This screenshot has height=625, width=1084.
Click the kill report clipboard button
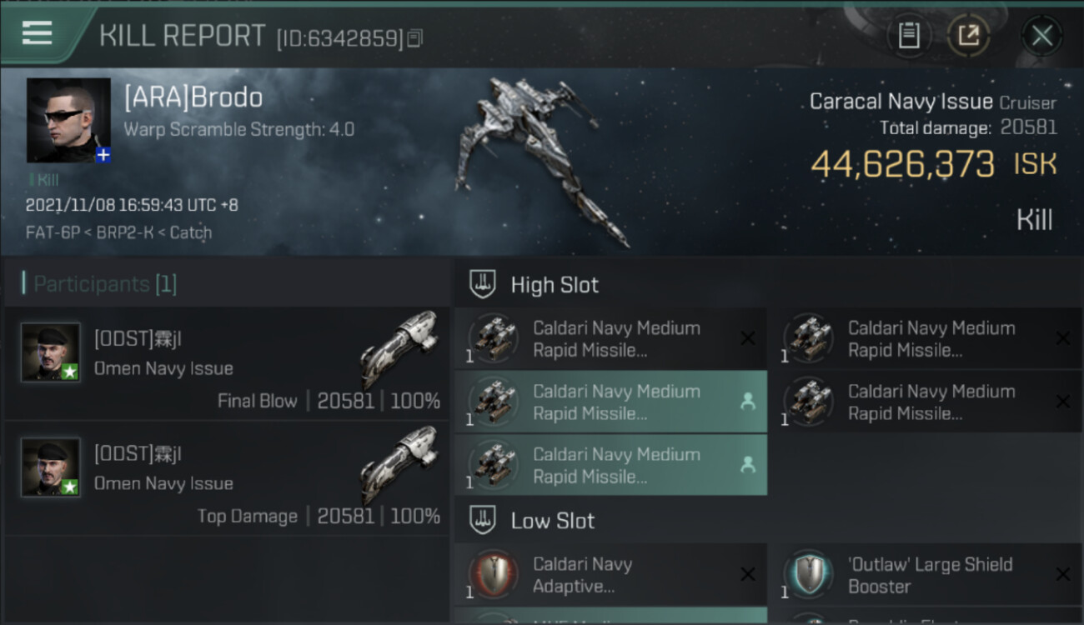tap(909, 36)
